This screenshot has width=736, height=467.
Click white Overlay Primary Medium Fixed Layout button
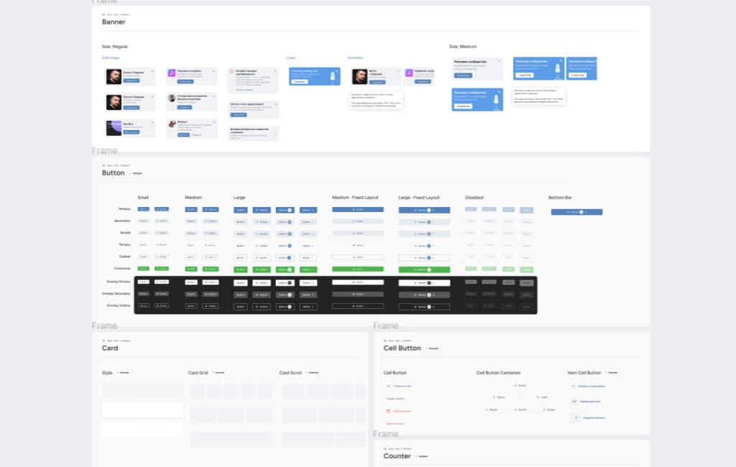[x=357, y=282]
